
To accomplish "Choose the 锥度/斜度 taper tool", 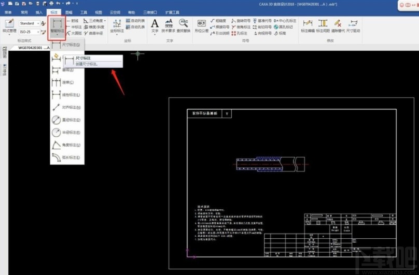I will coord(94,27).
